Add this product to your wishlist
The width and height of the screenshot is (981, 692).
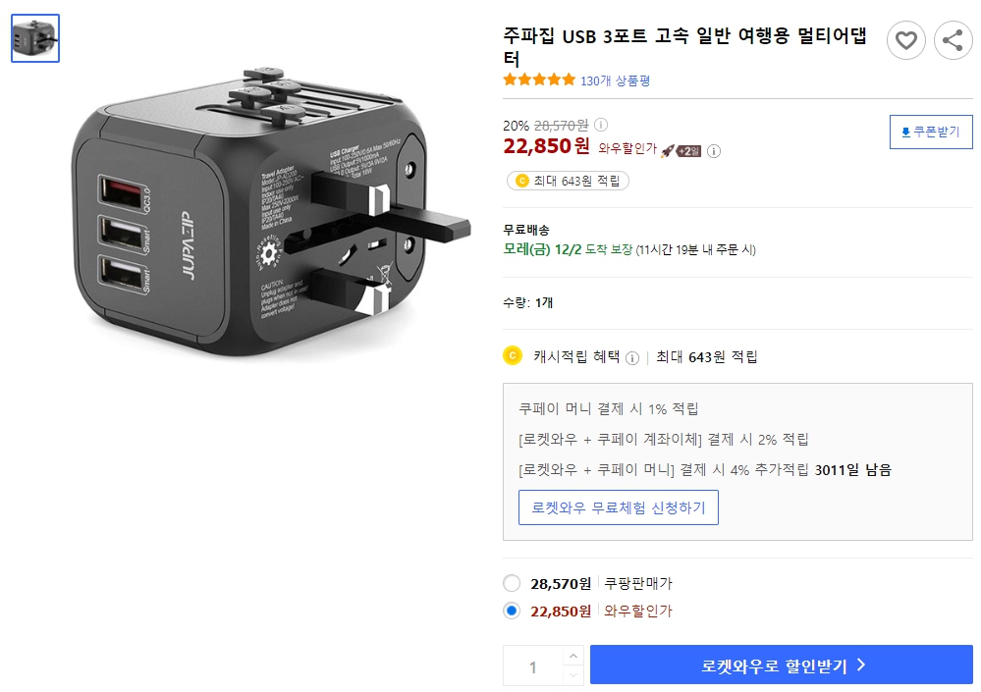click(x=905, y=40)
